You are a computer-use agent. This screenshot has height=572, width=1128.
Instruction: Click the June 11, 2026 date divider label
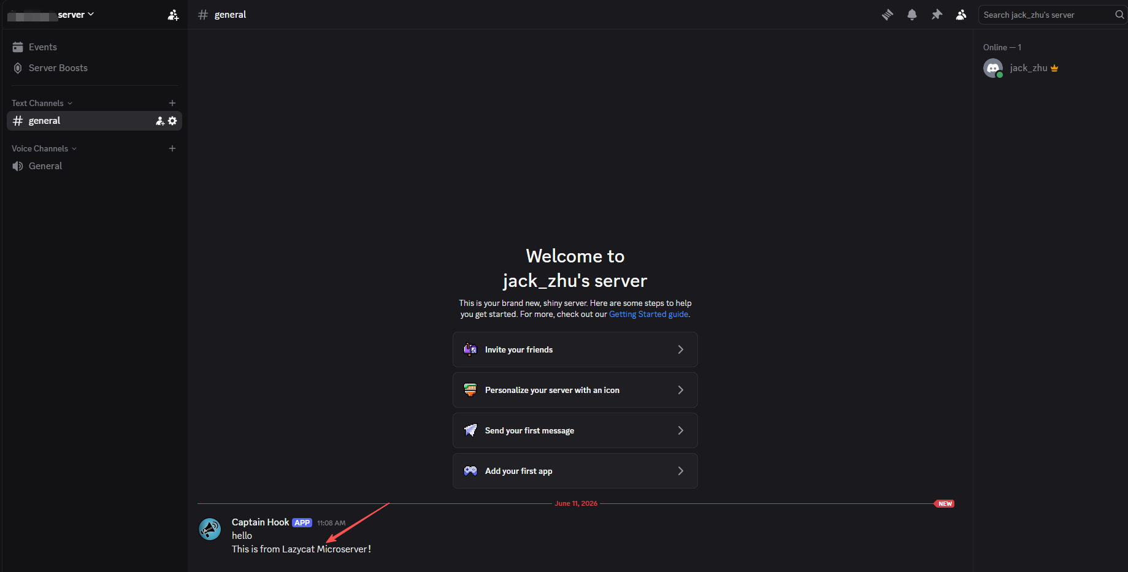576,503
